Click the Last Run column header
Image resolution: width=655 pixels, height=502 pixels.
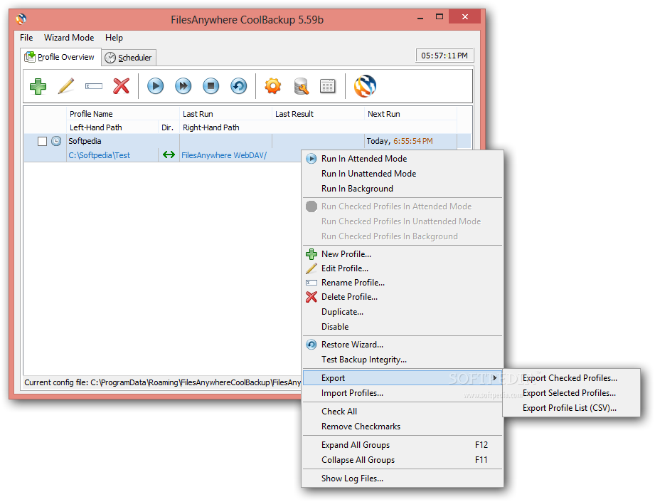(225, 114)
